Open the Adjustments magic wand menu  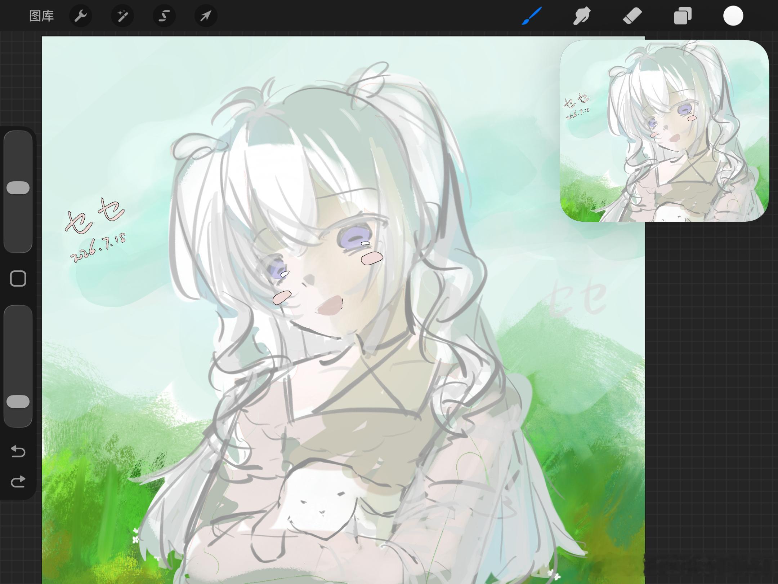point(122,16)
